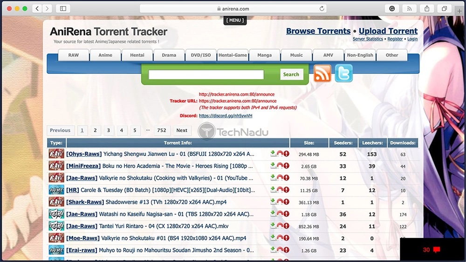Click the ANIME type icon beside Erai-raws
The height and width of the screenshot is (262, 466).
pos(56,250)
